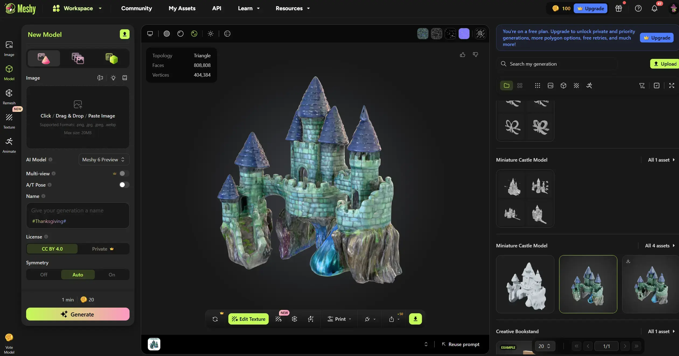This screenshot has height=356, width=679.
Task: Open the My Assets menu item
Action: (182, 8)
